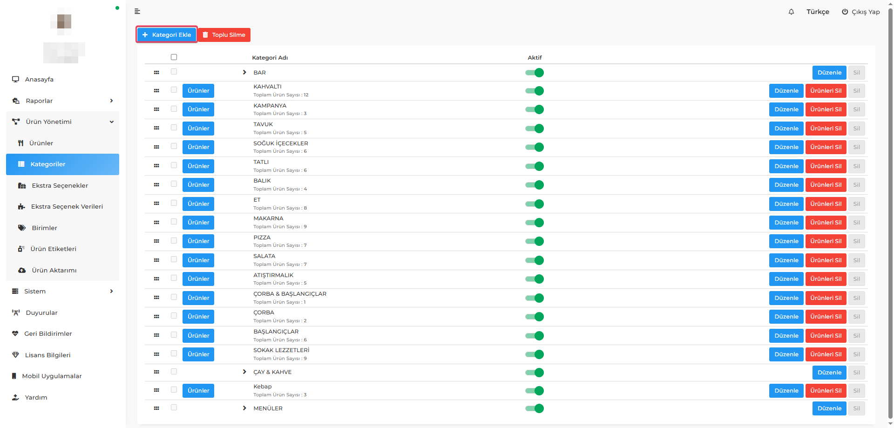Tick the select-all checkbox in table header
894x428 pixels.
[x=174, y=57]
